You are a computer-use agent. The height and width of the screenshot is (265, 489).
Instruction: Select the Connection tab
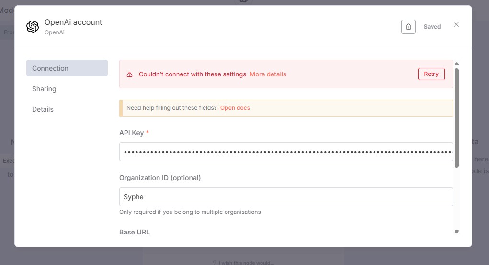tap(67, 68)
